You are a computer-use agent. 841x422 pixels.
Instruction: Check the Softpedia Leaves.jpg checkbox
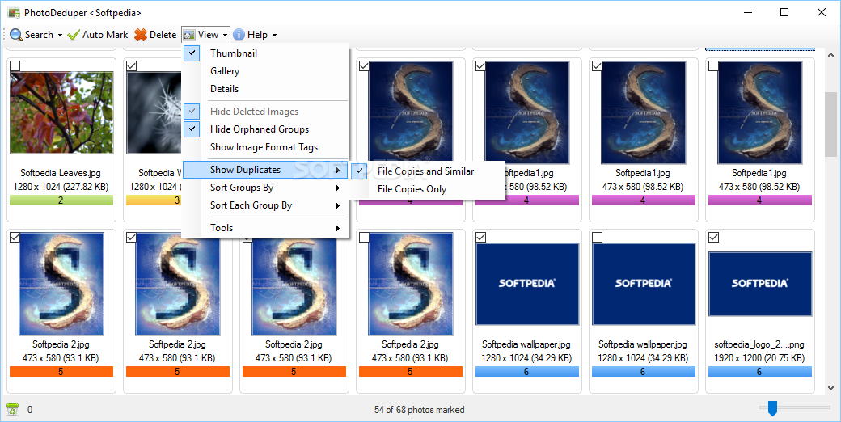click(15, 66)
